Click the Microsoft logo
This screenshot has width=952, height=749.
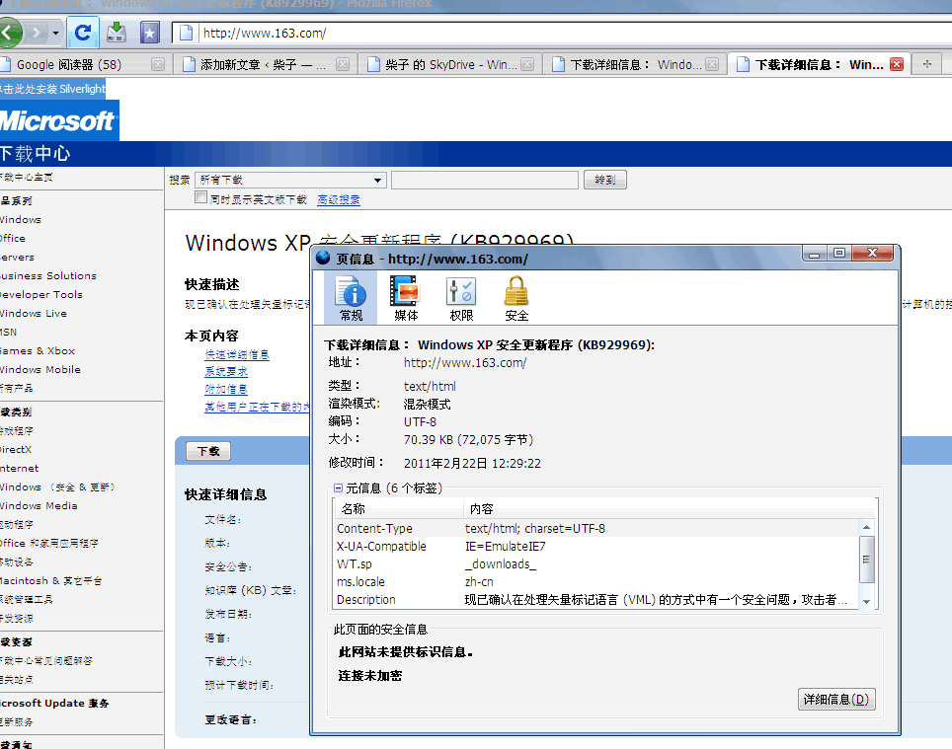[x=59, y=120]
